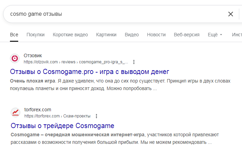Click the torforex.com site favicon
This screenshot has height=151, width=242.
(x=15, y=113)
